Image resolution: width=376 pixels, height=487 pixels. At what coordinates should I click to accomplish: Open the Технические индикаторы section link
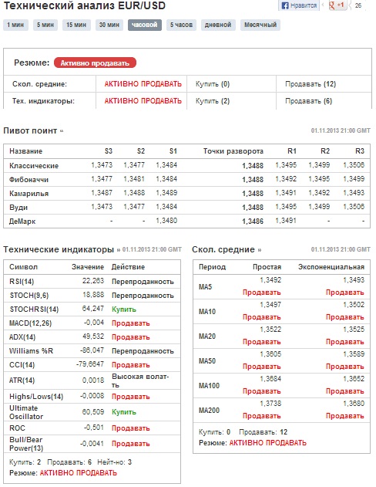pyautogui.click(x=62, y=249)
